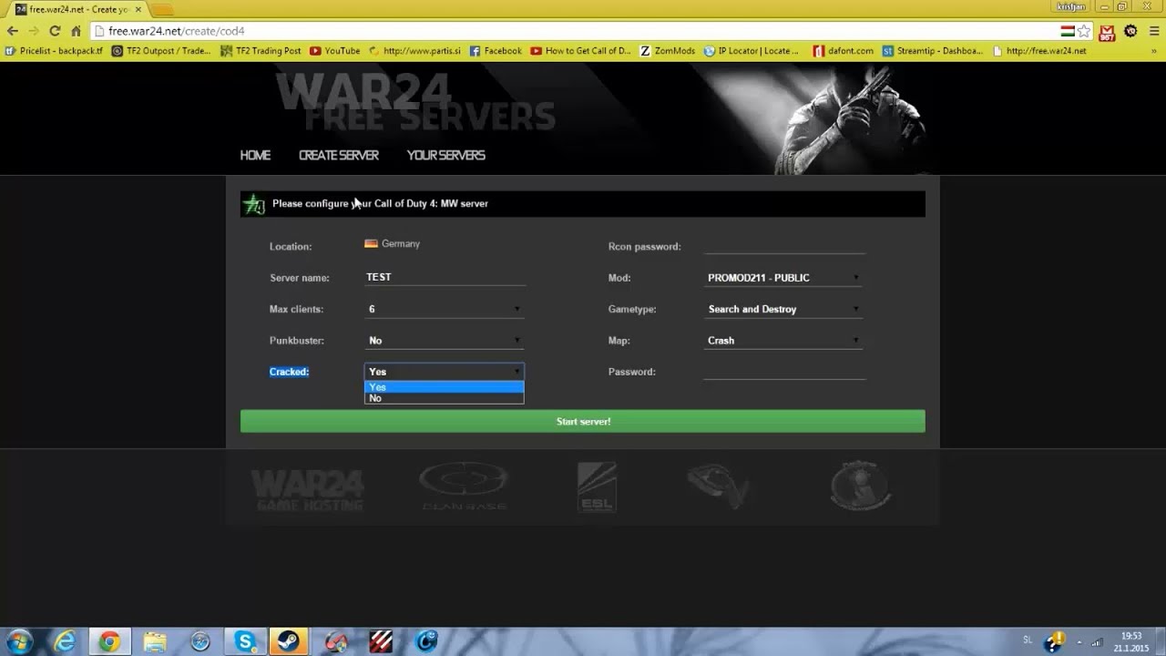Open the Chrome menu hamburger icon

point(1154,31)
